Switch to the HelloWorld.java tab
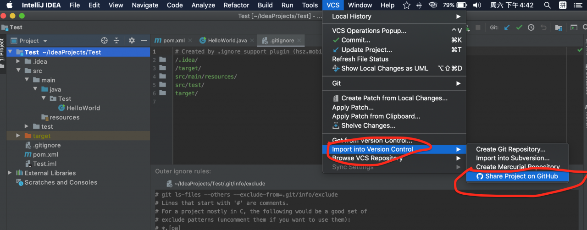The width and height of the screenshot is (587, 230). click(227, 40)
